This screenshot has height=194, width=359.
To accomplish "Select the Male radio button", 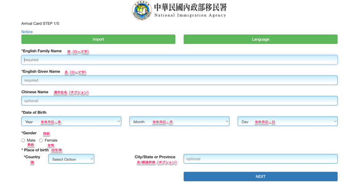I will [23, 140].
